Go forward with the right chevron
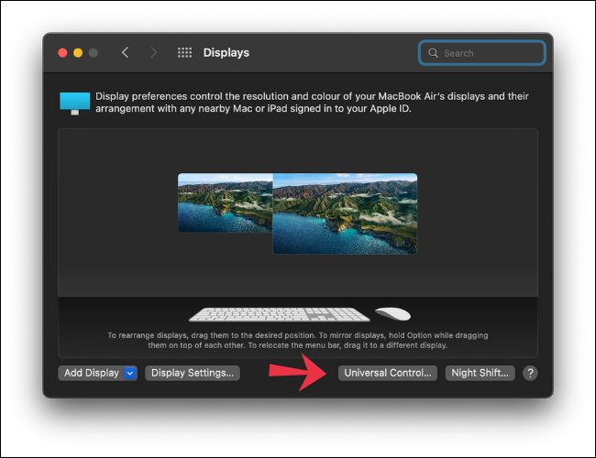The width and height of the screenshot is (596, 458). pos(153,52)
